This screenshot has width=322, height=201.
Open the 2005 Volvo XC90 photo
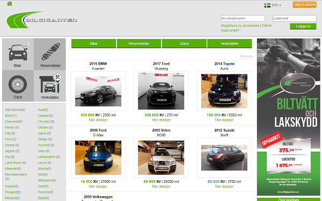(x=161, y=158)
